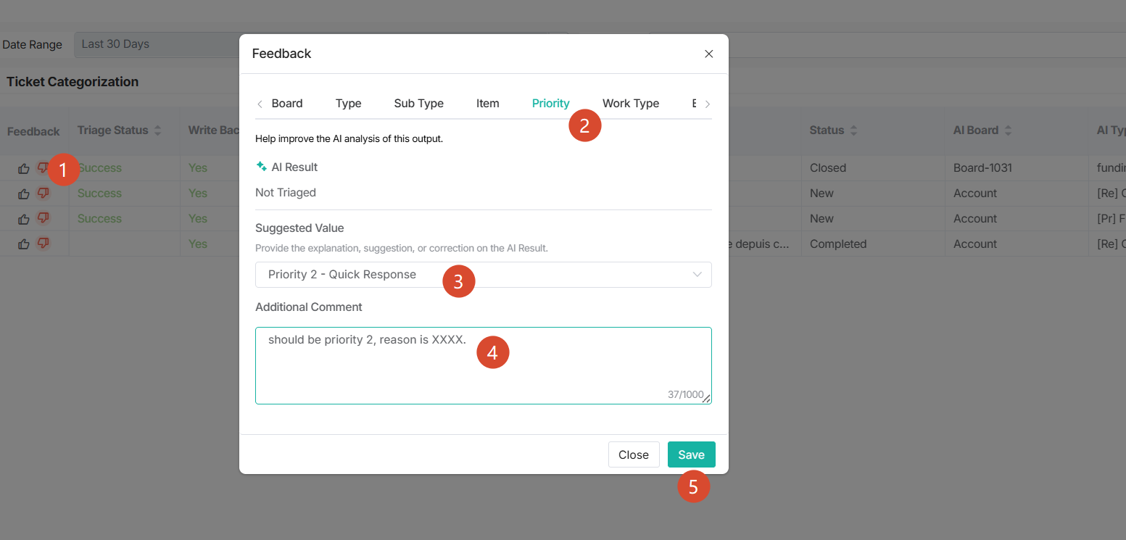Screen dimensions: 1126x540
Task: Grab the comment box resize handle
Action: (x=706, y=398)
